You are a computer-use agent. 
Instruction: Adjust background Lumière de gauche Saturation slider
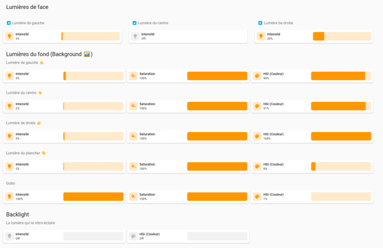(217, 76)
